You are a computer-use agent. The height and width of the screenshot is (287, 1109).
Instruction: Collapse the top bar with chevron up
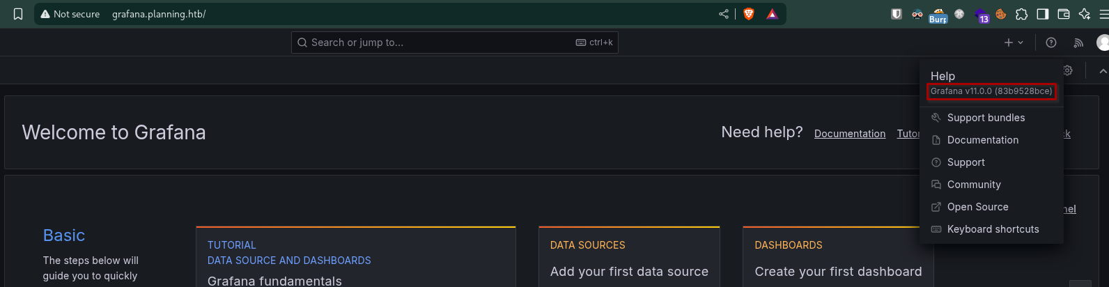1103,71
